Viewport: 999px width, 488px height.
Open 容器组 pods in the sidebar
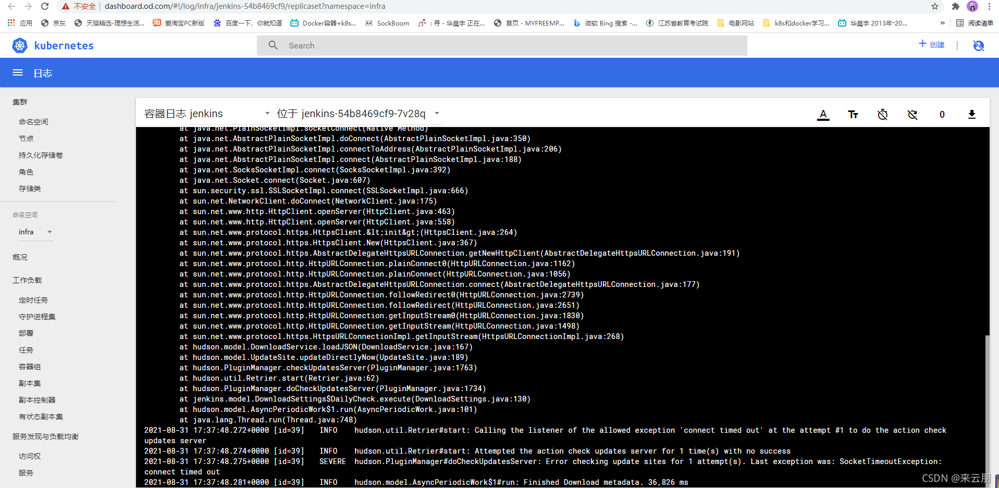(30, 367)
